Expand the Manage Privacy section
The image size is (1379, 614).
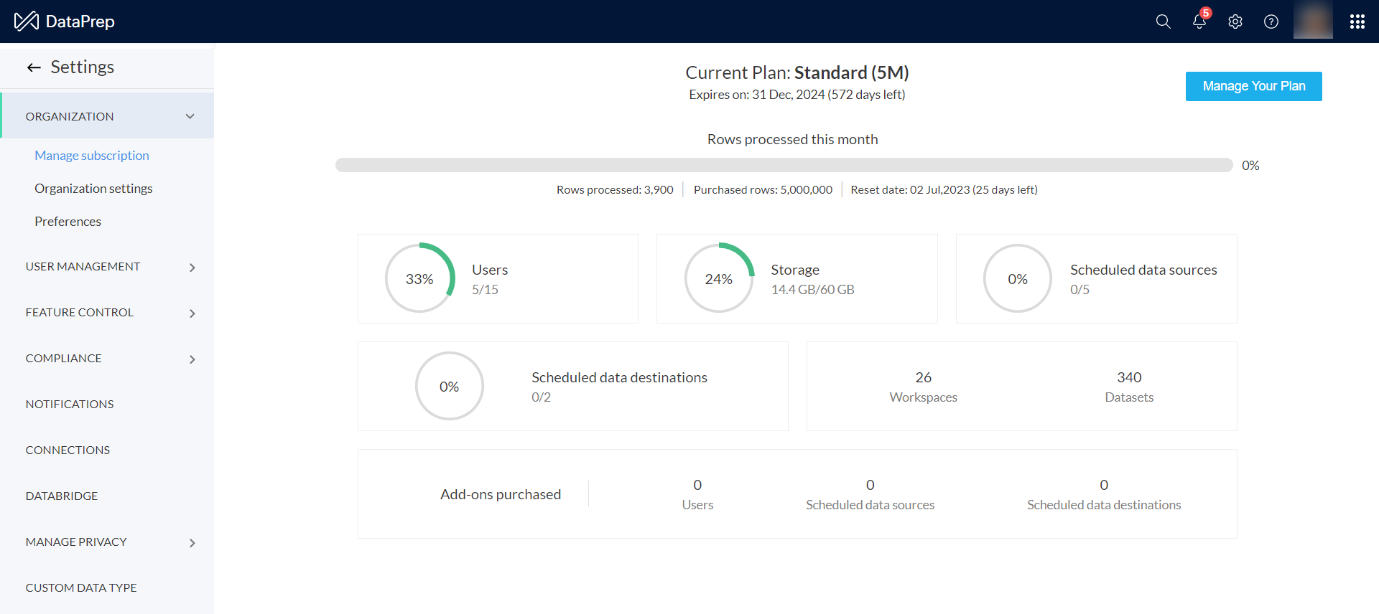[192, 543]
